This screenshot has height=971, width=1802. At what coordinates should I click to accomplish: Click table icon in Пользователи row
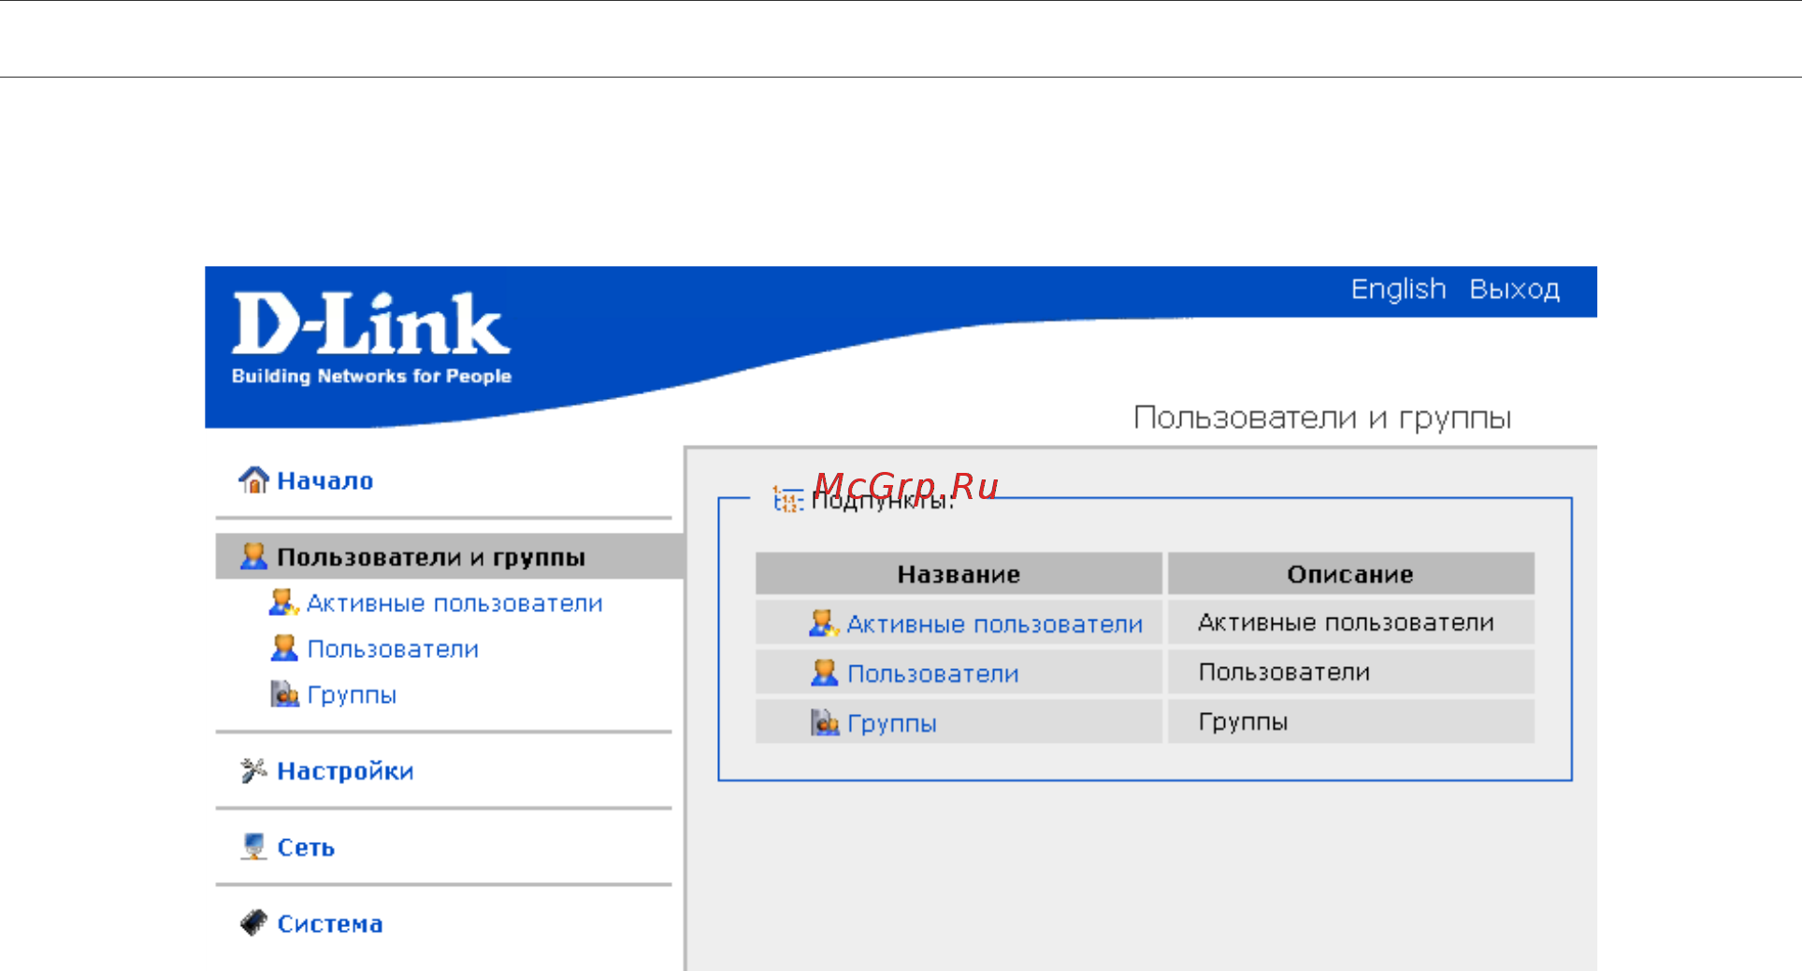(x=823, y=673)
